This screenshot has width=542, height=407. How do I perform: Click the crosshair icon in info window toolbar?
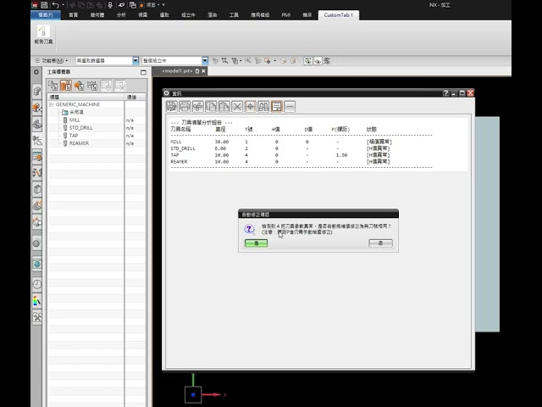point(251,106)
